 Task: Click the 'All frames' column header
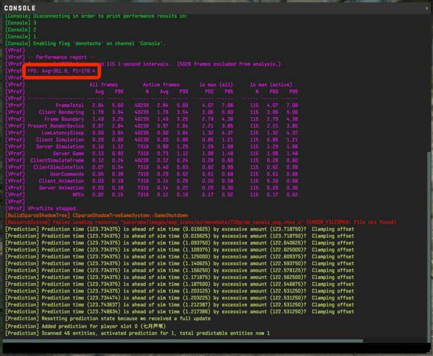pyautogui.click(x=103, y=85)
